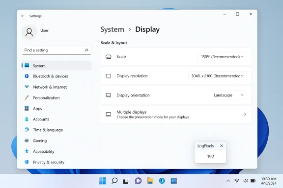Minimize the Settings window
283x188 pixels.
(225, 14)
